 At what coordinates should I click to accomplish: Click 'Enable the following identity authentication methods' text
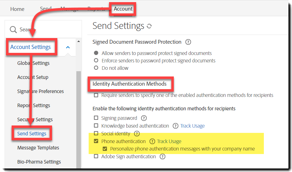tap(164, 109)
